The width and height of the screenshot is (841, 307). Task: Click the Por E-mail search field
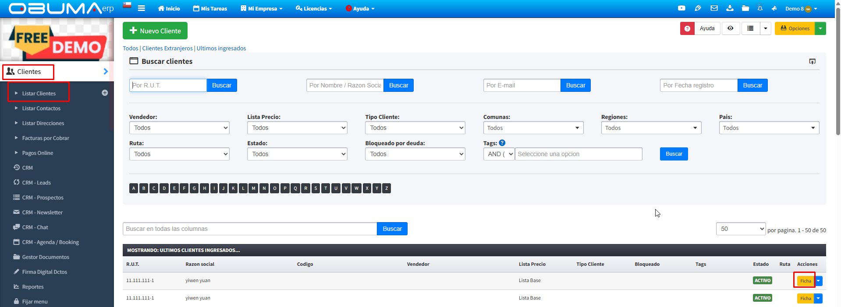click(x=522, y=85)
